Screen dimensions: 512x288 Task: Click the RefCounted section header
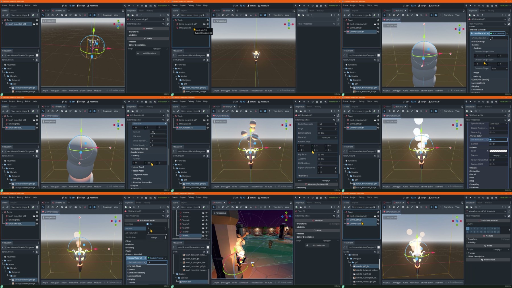tap(488, 260)
